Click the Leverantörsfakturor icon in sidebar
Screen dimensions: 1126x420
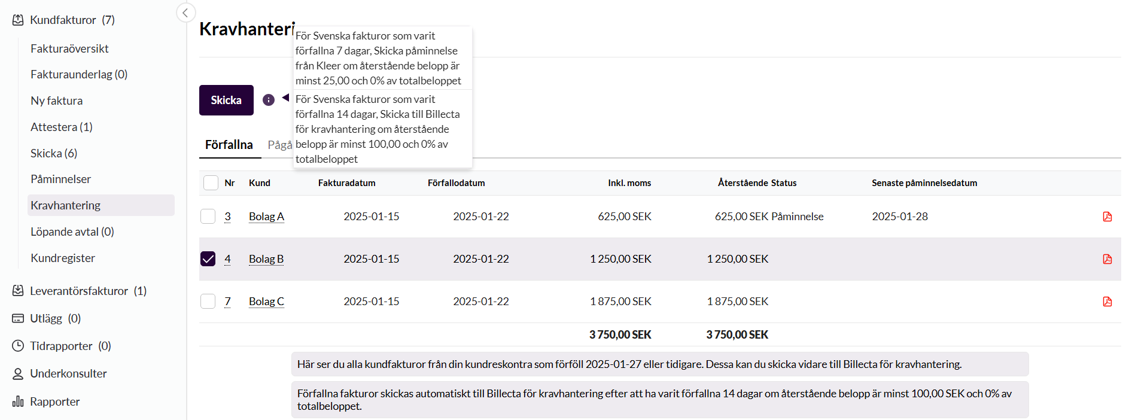[18, 291]
